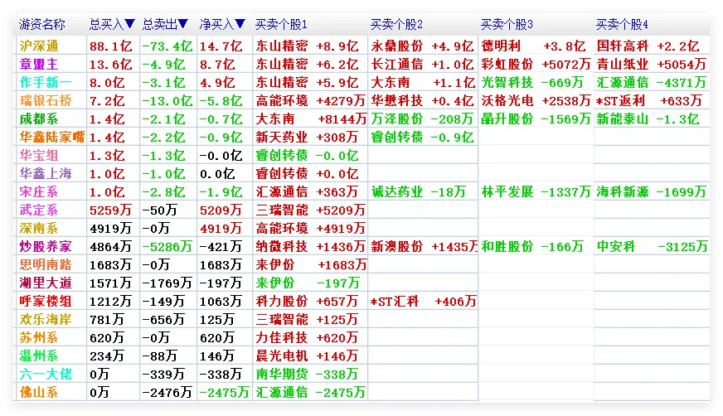Click 德明利 +3.8亿 cell
Screen dimensions: 723x416
click(533, 46)
